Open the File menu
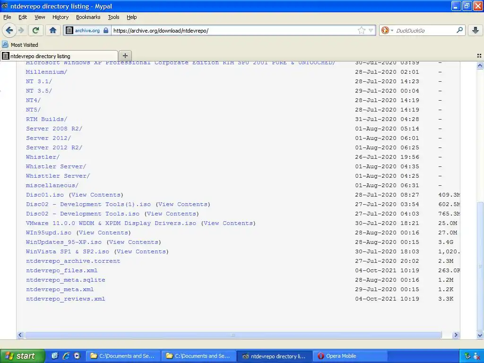The width and height of the screenshot is (484, 363). pyautogui.click(x=7, y=17)
